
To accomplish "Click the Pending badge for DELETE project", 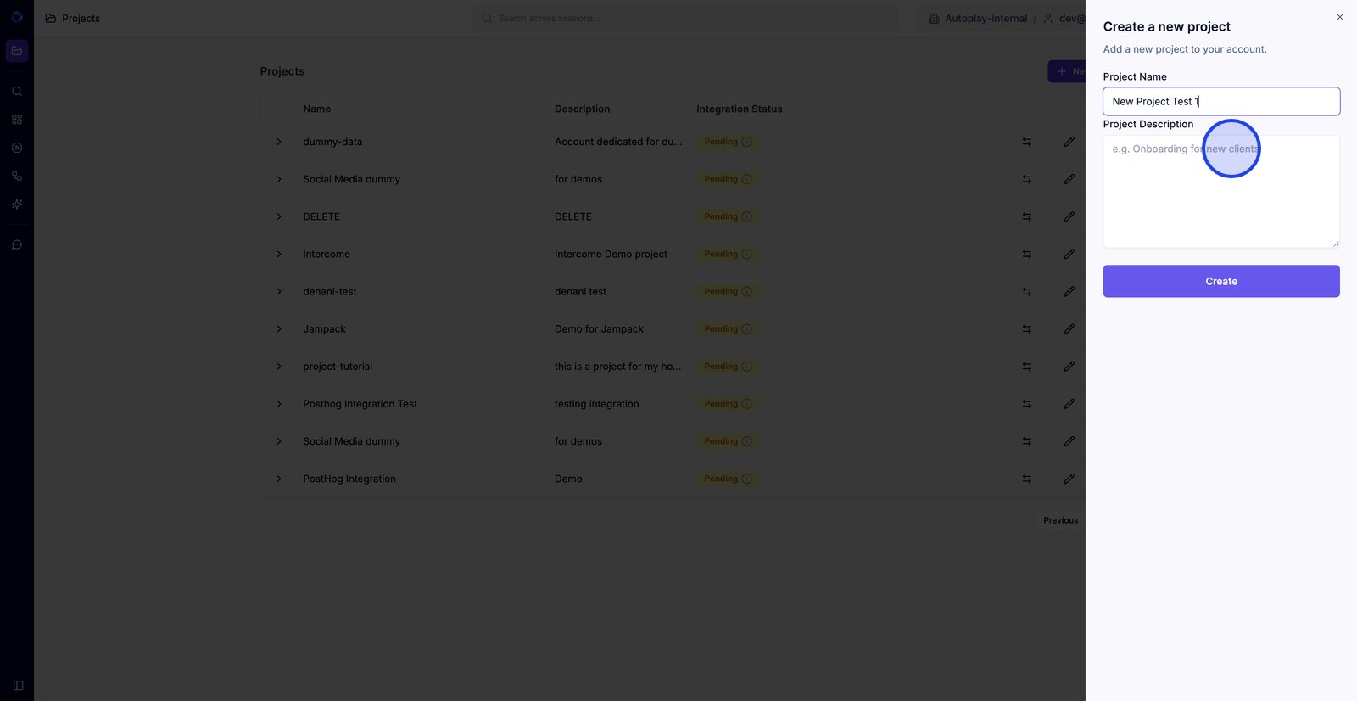I will tap(728, 216).
